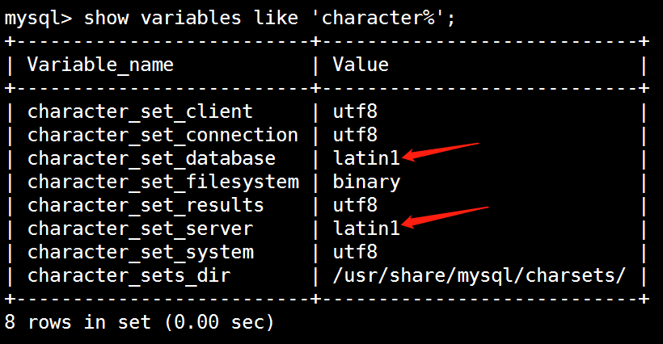This screenshot has height=344, width=663.
Task: Click latin1 value for character_set_server
Action: tap(366, 229)
